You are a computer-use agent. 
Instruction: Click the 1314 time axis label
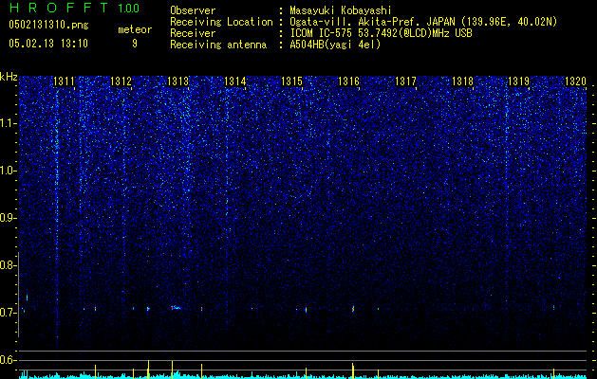235,81
